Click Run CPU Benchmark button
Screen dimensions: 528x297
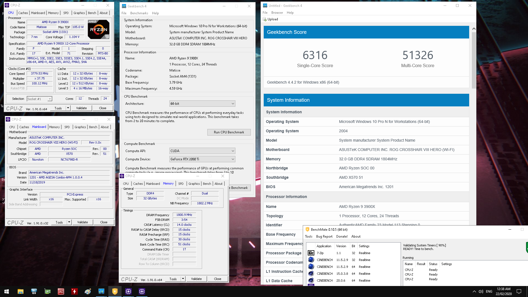click(229, 132)
